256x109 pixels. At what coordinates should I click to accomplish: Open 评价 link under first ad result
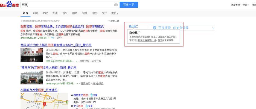point(59,38)
